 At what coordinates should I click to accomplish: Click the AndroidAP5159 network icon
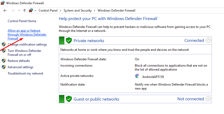point(137,77)
